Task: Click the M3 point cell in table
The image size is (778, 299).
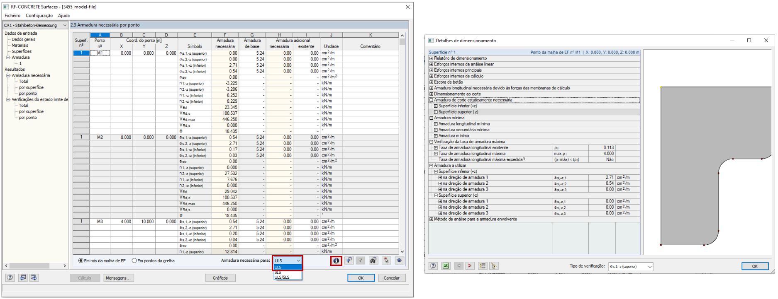Action: pyautogui.click(x=100, y=222)
